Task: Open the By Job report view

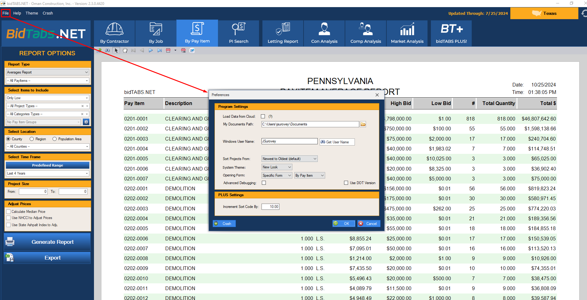Action: (x=156, y=33)
